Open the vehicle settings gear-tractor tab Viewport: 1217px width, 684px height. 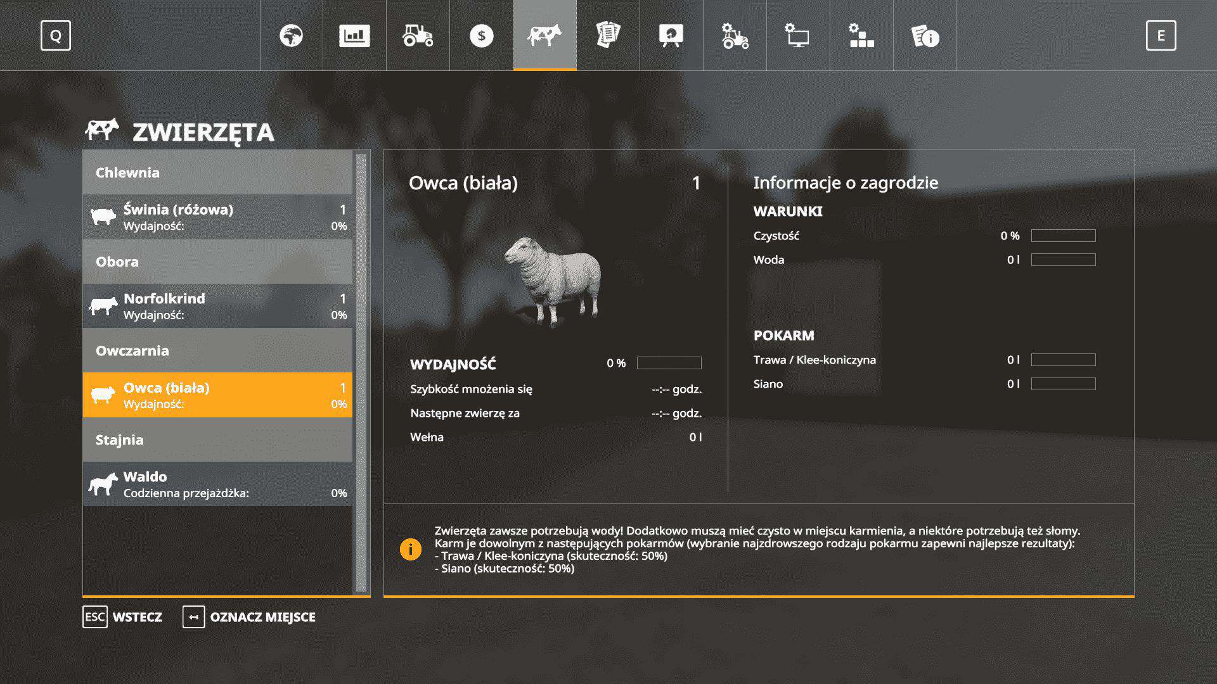tap(735, 35)
